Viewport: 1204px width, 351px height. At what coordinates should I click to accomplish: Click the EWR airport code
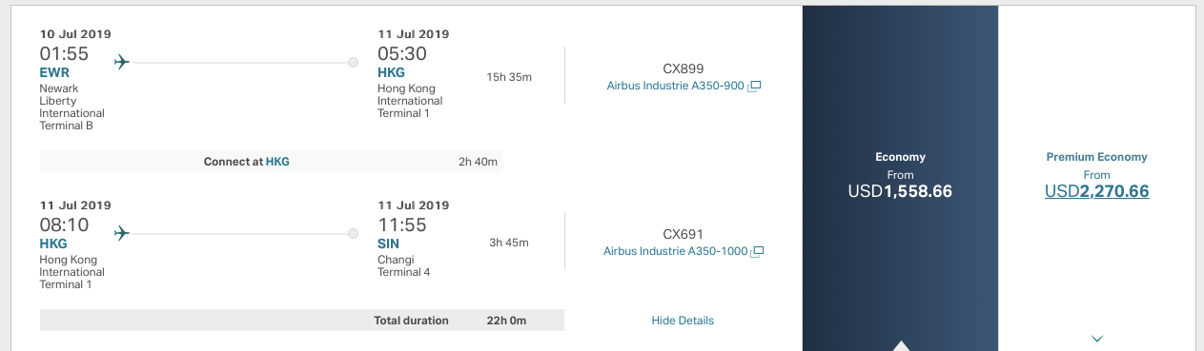(x=54, y=72)
